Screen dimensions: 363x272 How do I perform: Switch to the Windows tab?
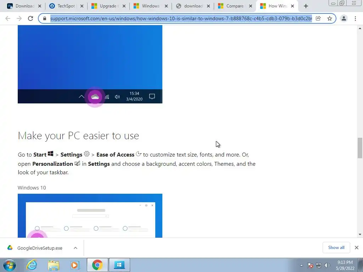[147, 6]
